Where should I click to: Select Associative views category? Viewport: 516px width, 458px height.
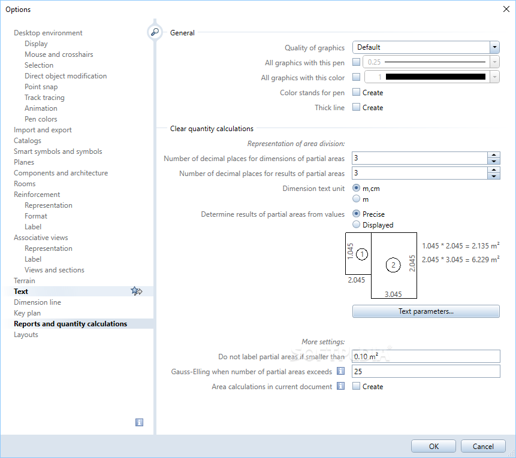[x=41, y=238]
